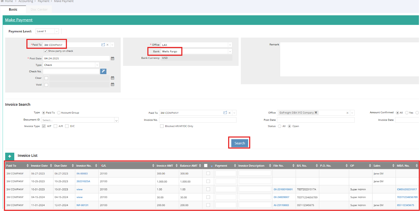Viewport: 420px width, 211px height.
Task: Select the Basic tab
Action: click(13, 9)
